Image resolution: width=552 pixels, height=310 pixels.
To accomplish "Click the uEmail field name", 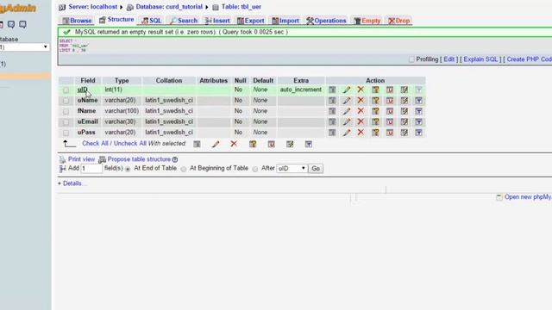I will [x=88, y=121].
